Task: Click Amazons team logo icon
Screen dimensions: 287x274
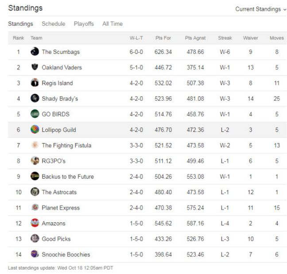Action: coord(35,223)
